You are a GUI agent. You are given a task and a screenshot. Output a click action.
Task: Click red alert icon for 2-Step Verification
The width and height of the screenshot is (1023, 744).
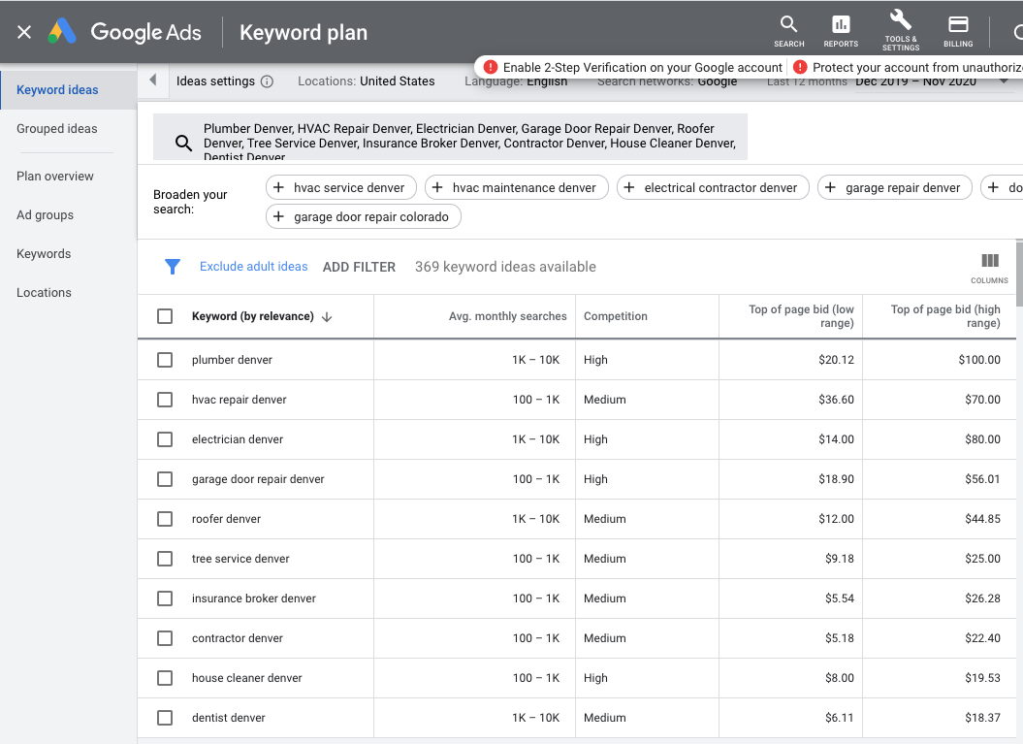(491, 67)
